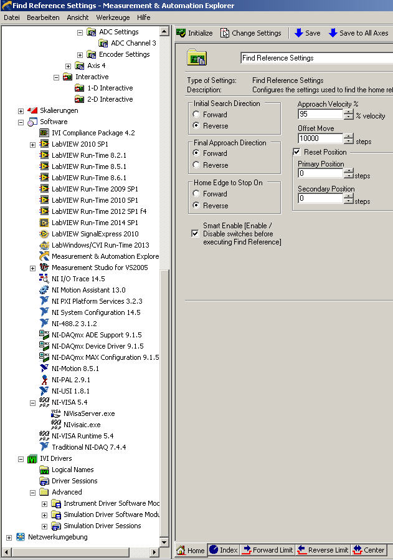The width and height of the screenshot is (393, 560).
Task: Select Reverse for Initial Search Direction
Action: [196, 126]
